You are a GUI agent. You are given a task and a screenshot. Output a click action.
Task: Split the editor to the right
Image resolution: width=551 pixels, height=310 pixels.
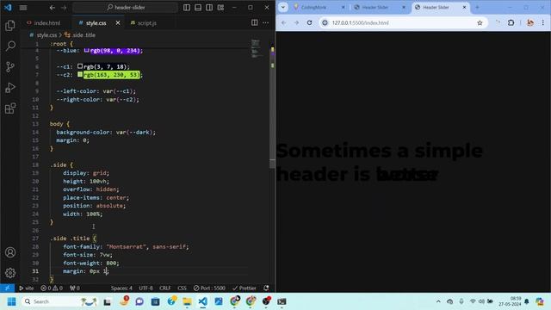tap(255, 23)
